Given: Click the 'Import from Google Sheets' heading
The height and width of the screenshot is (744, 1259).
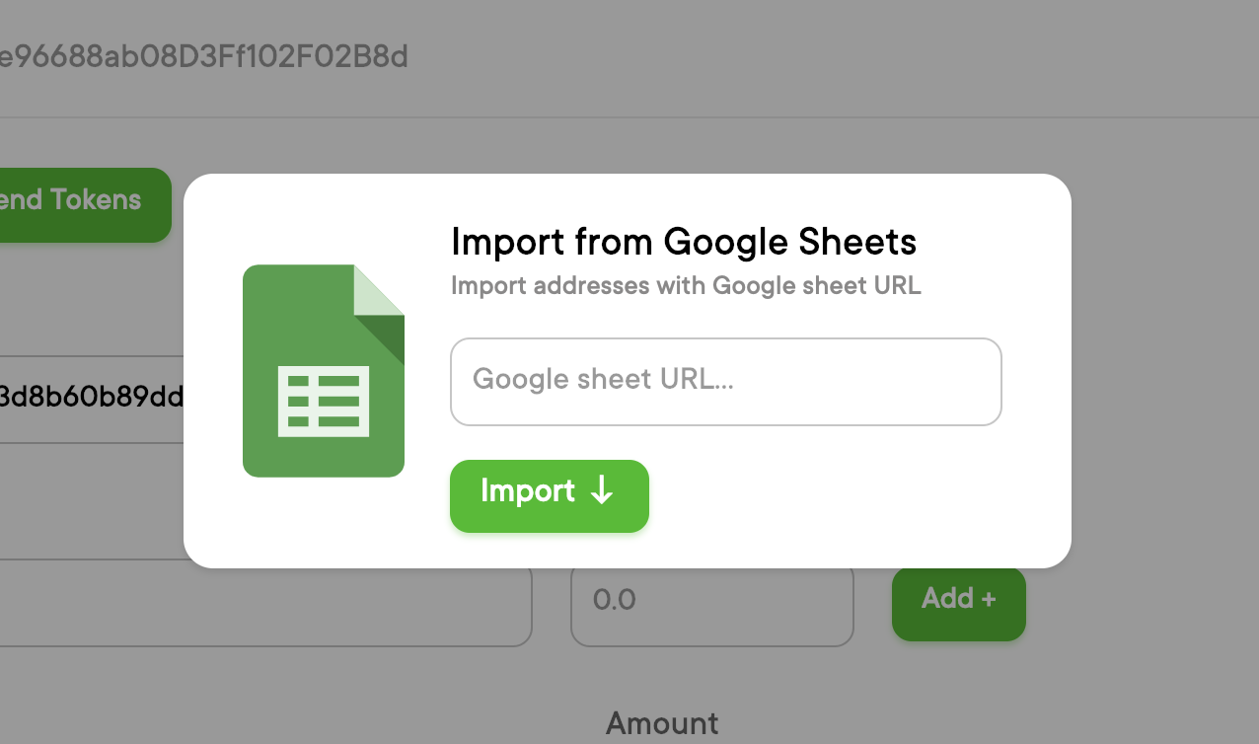Looking at the screenshot, I should click(x=684, y=241).
